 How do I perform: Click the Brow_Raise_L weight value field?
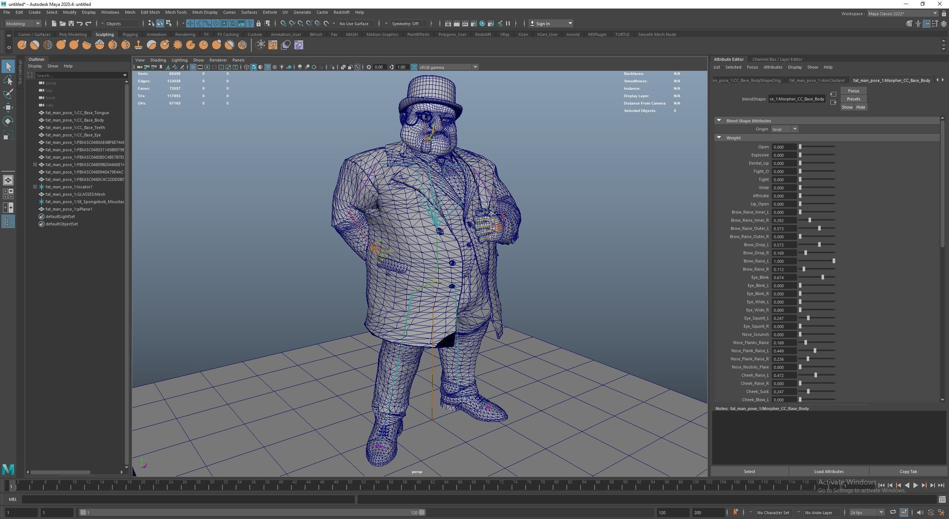[784, 261]
